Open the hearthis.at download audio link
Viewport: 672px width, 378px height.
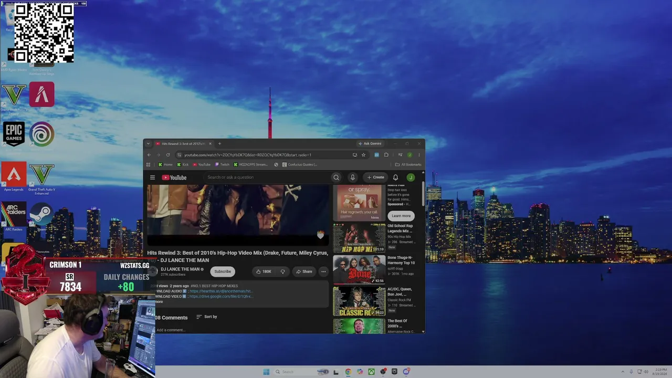[220, 291]
